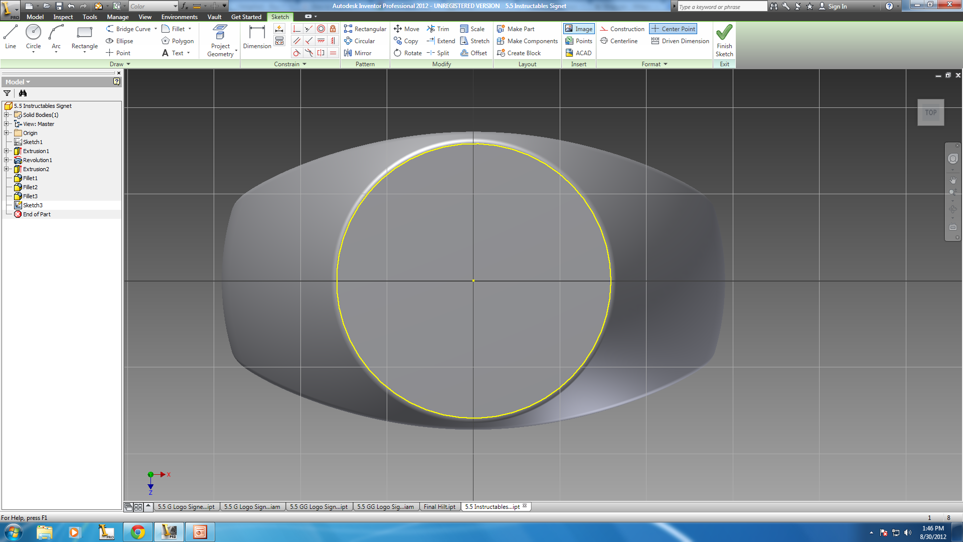
Task: Select the Arc sketch tool
Action: [56, 37]
